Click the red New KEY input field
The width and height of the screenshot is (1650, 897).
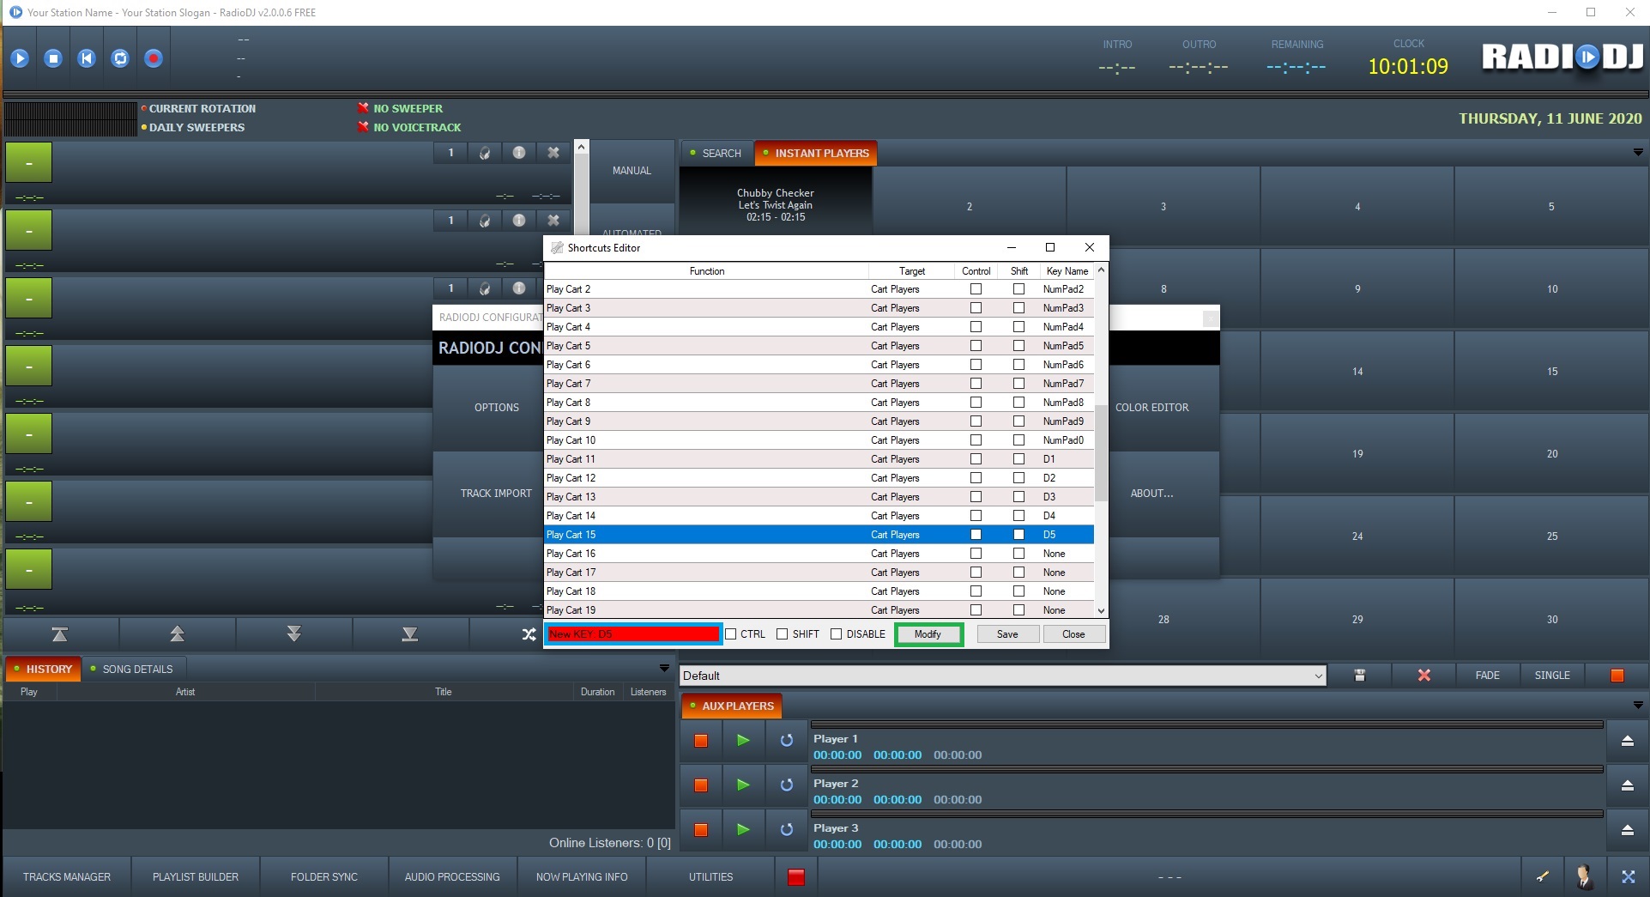(x=633, y=634)
